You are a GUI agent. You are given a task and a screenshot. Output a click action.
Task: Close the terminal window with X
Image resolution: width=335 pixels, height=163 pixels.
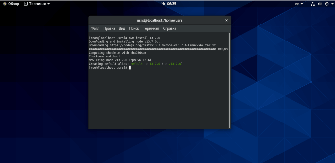(226, 21)
